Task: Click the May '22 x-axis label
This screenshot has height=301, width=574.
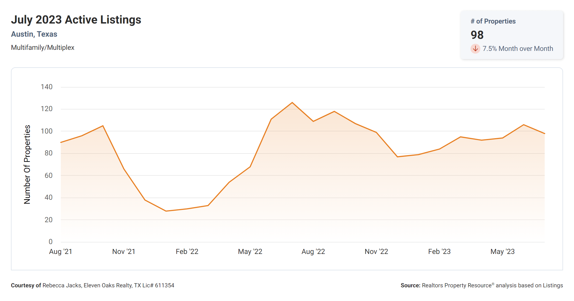Action: [x=250, y=251]
